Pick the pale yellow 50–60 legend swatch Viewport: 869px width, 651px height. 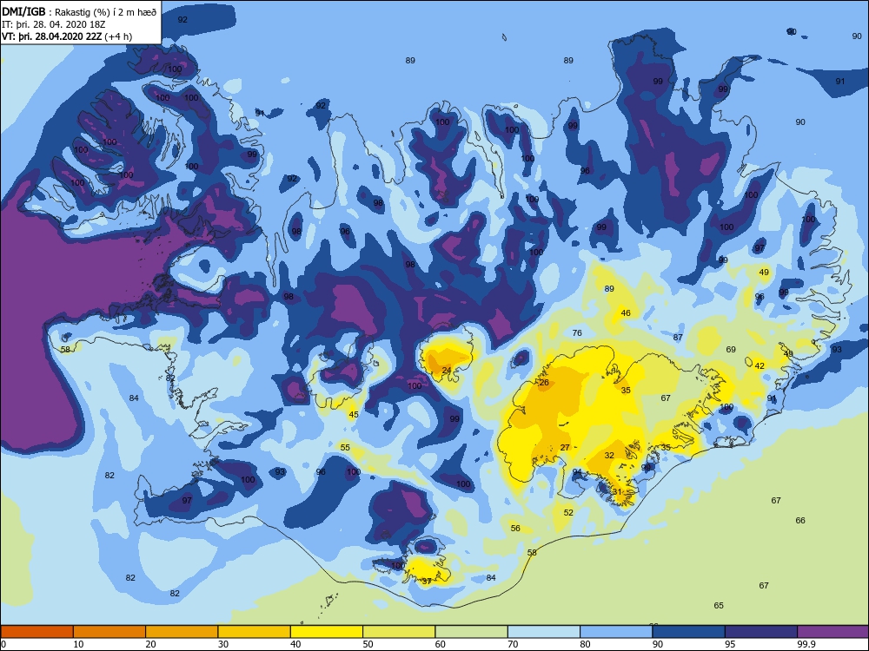coord(399,632)
